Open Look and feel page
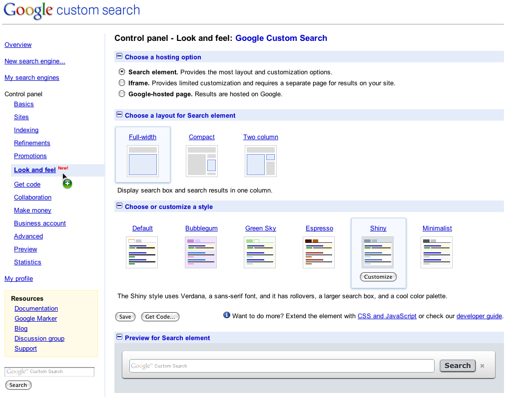 tap(35, 170)
